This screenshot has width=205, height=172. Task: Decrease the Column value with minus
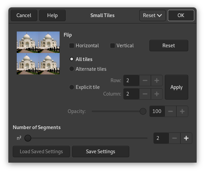(x=145, y=94)
